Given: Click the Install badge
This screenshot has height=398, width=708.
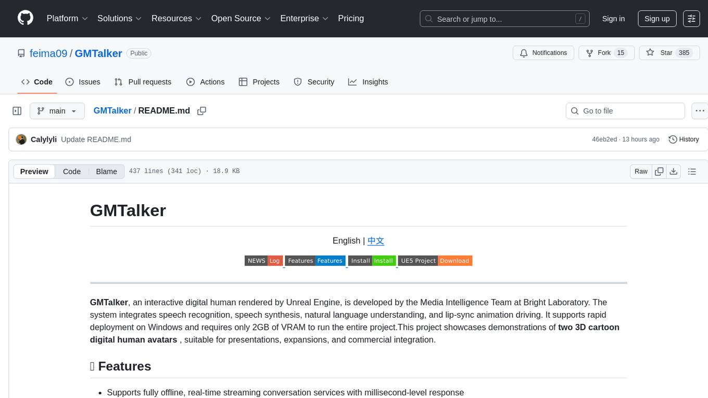Looking at the screenshot, I should pos(372,260).
